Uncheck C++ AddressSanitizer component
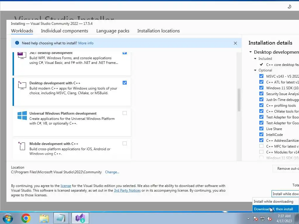The height and width of the screenshot is (224, 299). (261, 140)
